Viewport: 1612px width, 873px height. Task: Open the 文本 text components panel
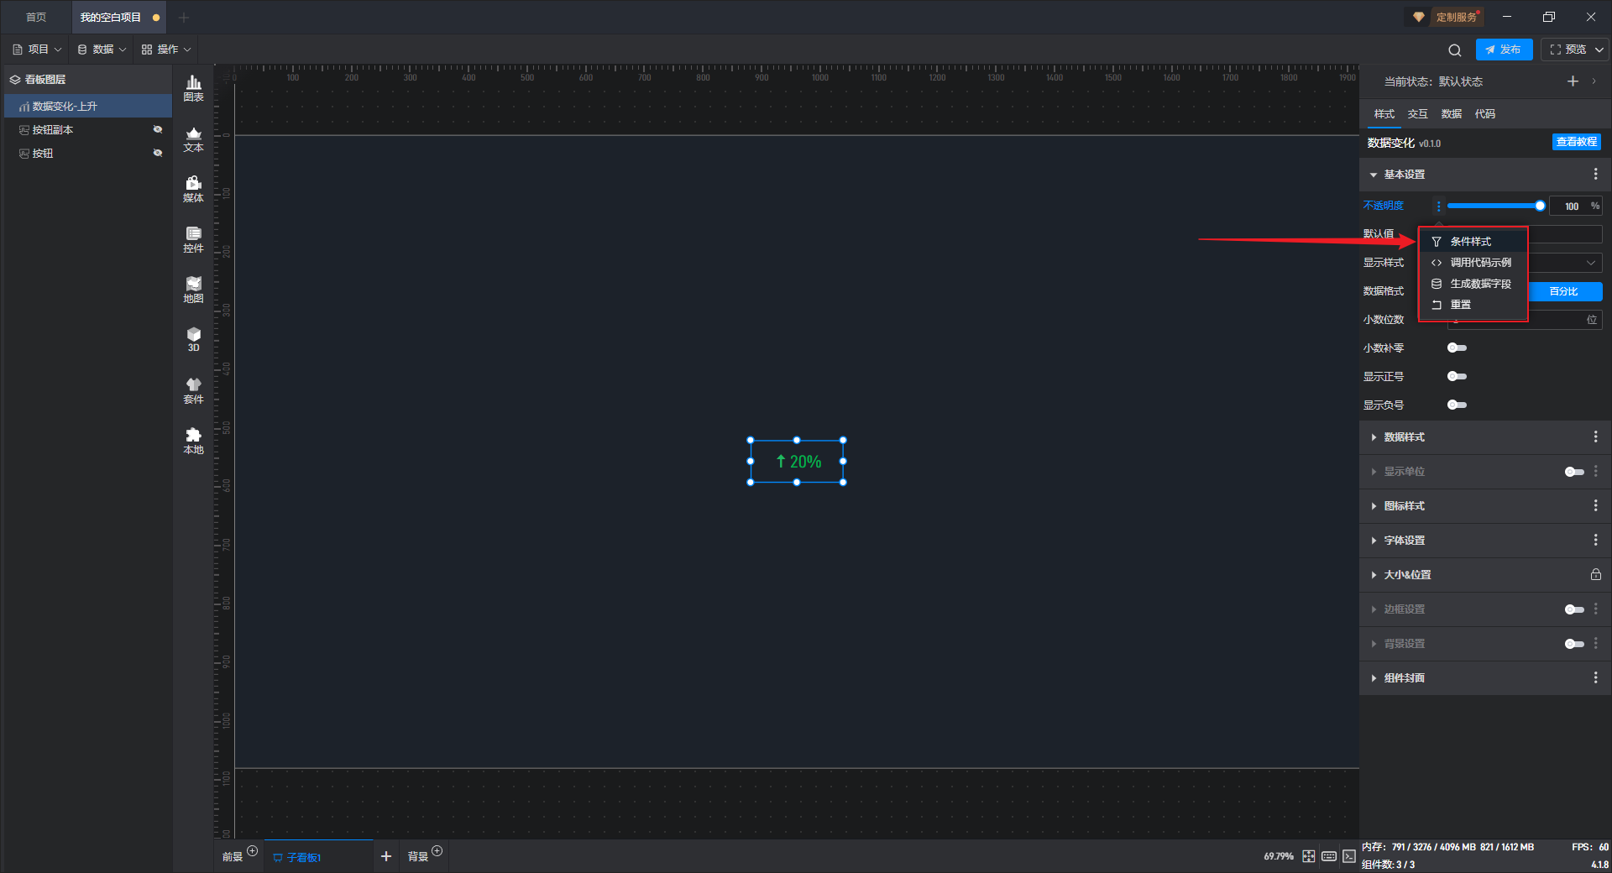pos(193,139)
